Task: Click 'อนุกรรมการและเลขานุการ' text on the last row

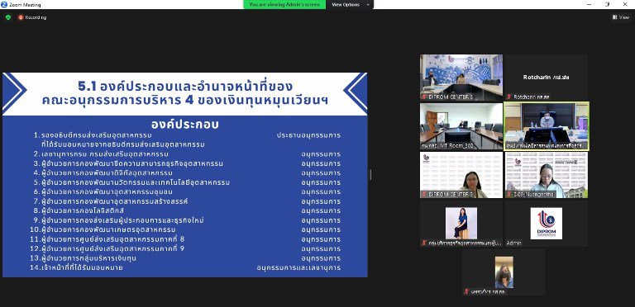Action: 298,267
